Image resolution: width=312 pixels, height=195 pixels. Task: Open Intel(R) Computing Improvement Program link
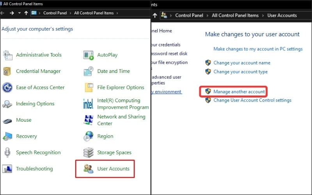(x=123, y=104)
